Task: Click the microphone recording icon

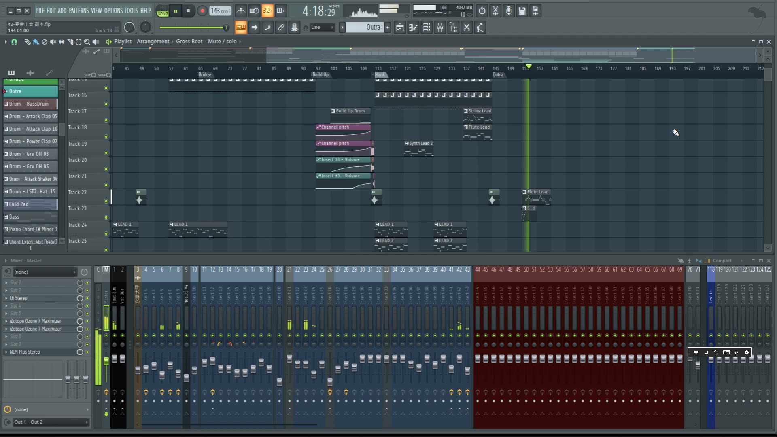Action: pyautogui.click(x=509, y=11)
